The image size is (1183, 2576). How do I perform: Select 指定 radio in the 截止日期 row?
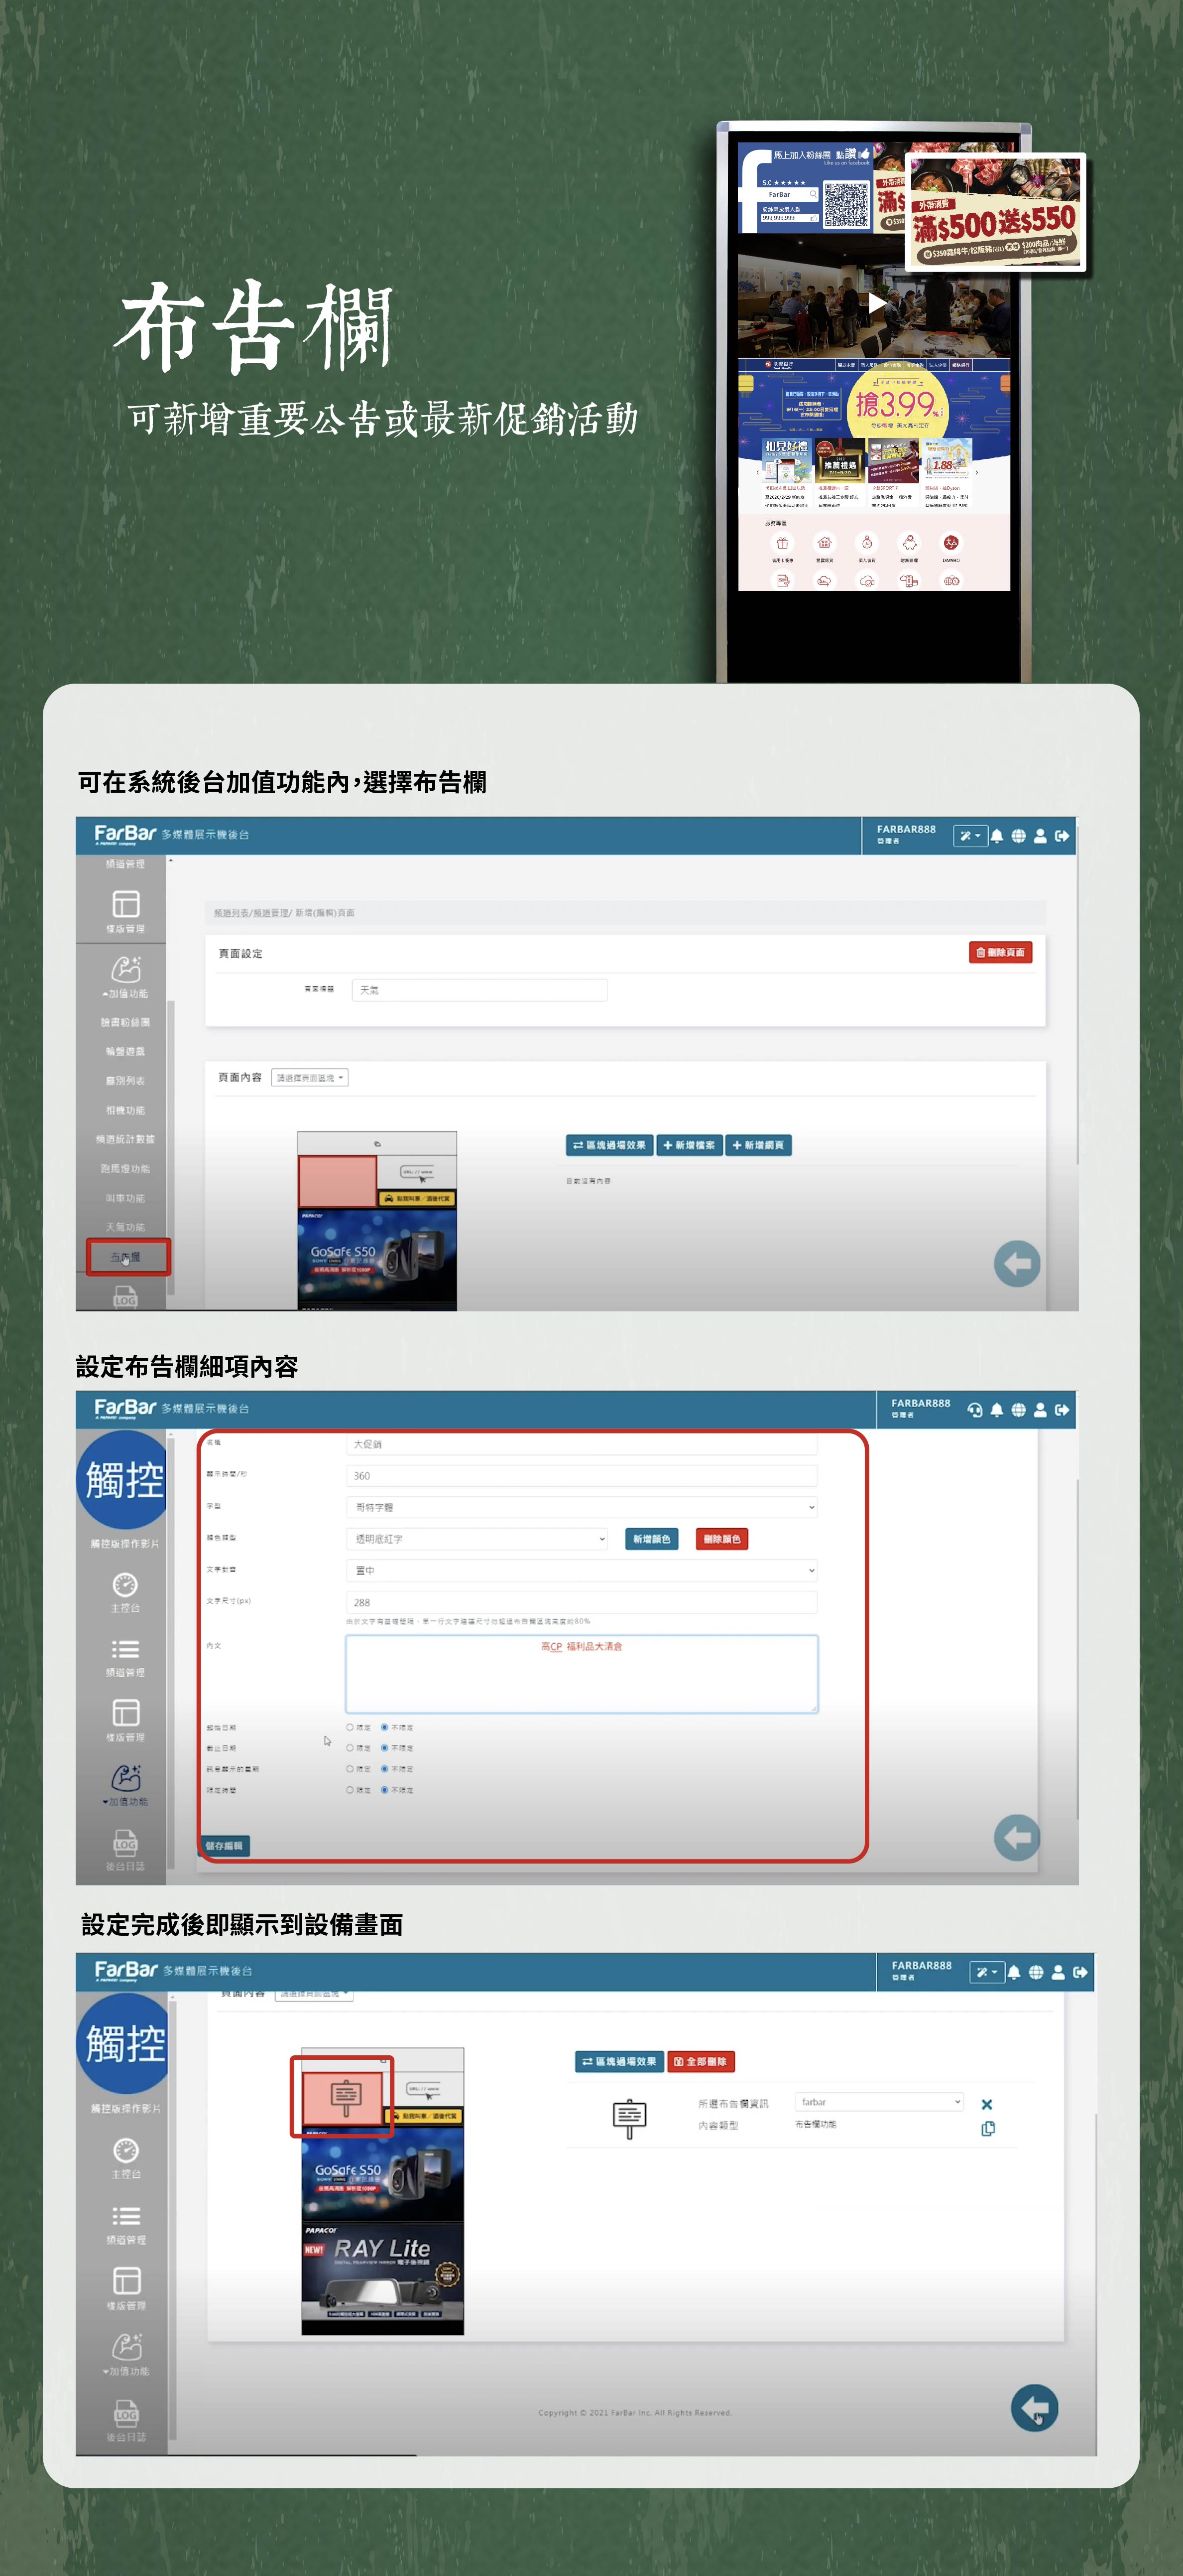tap(350, 1748)
